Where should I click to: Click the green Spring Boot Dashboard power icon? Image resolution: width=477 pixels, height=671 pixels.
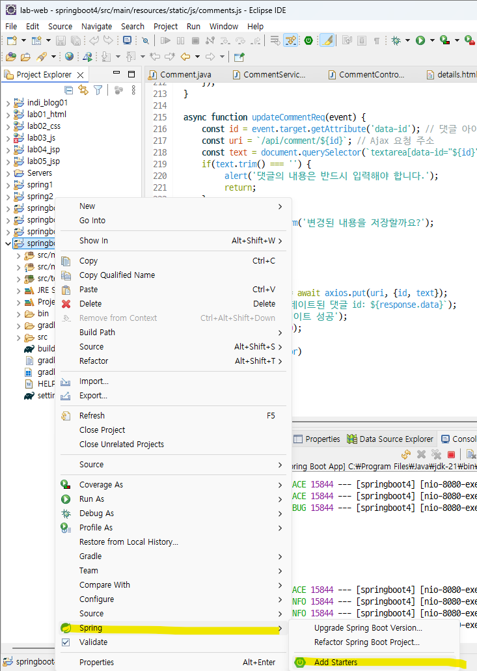click(308, 40)
